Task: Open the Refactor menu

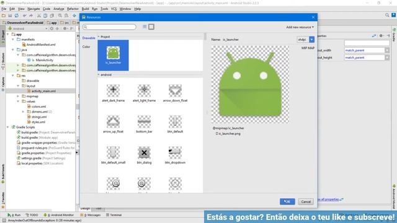Action: [x=73, y=9]
